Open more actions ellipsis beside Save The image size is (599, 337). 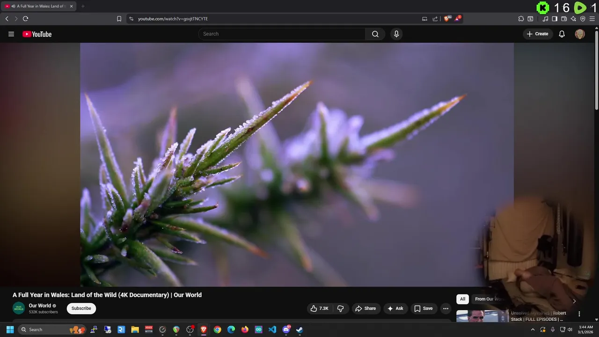(446, 308)
